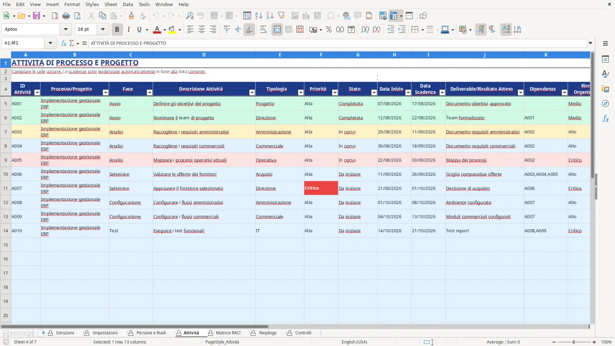Sort descending Z to A
Image resolution: width=615 pixels, height=346 pixels.
tap(270, 16)
